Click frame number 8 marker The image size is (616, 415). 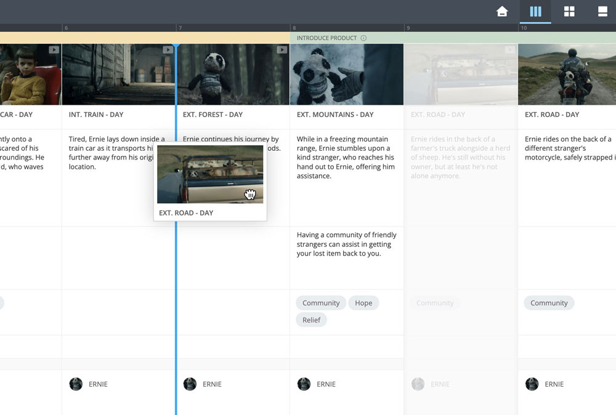click(x=294, y=28)
